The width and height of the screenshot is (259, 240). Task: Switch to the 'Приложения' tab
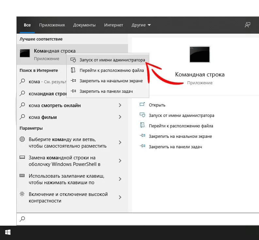(x=52, y=25)
